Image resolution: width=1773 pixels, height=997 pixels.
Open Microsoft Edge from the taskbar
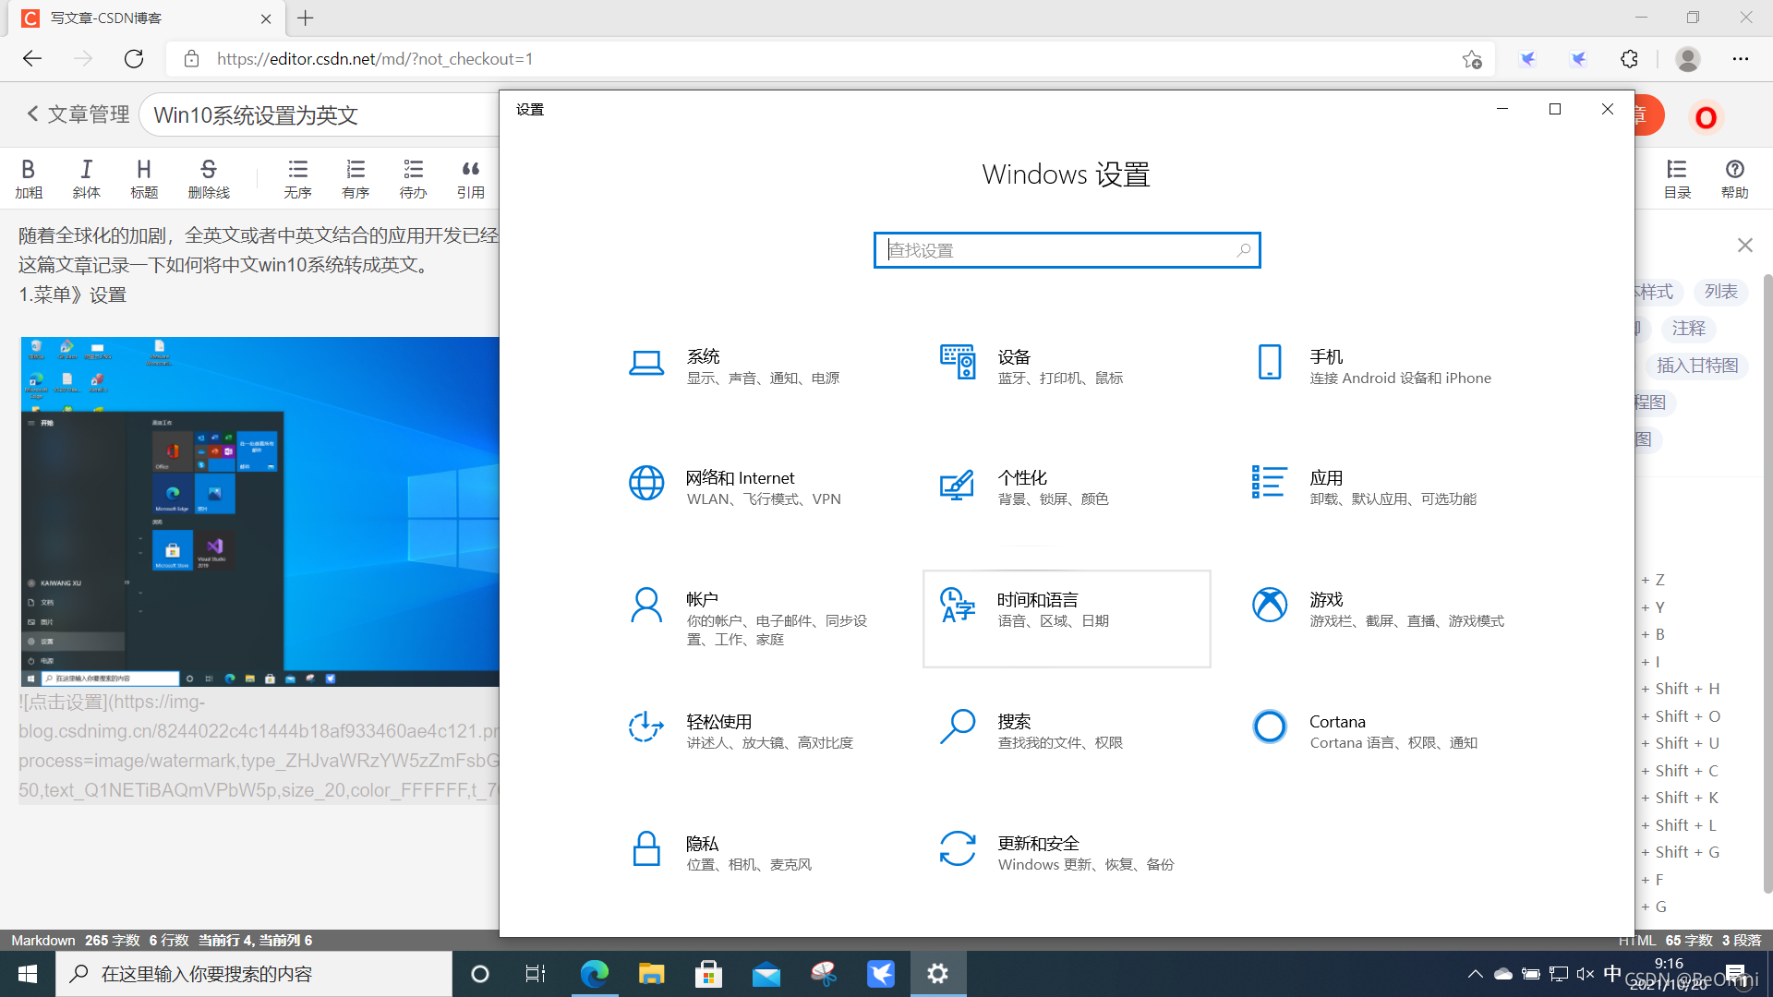[594, 974]
